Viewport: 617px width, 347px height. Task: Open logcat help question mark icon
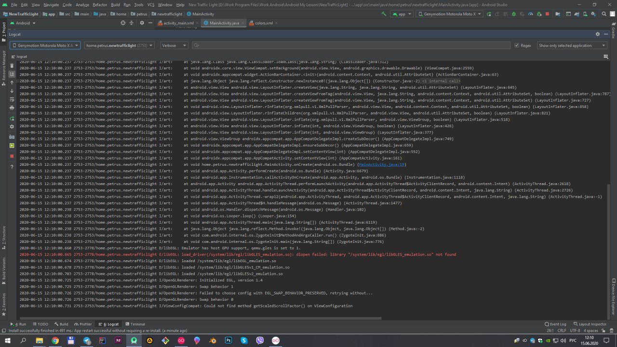(x=12, y=167)
